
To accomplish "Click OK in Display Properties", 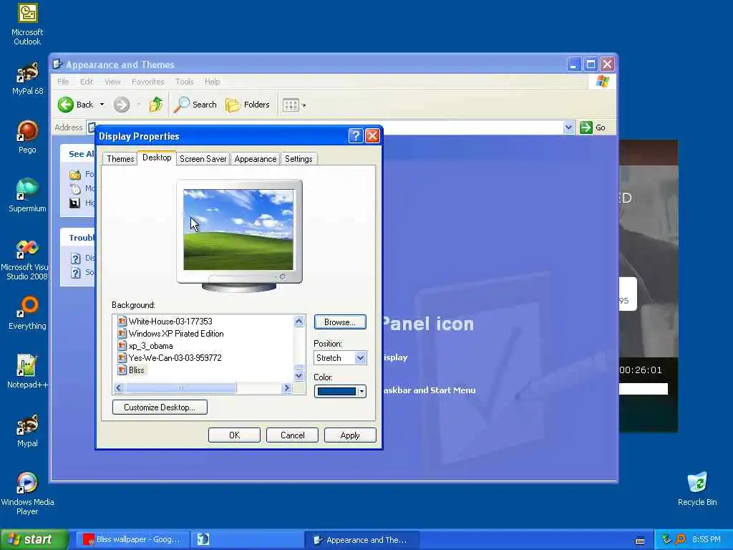I will pos(234,435).
